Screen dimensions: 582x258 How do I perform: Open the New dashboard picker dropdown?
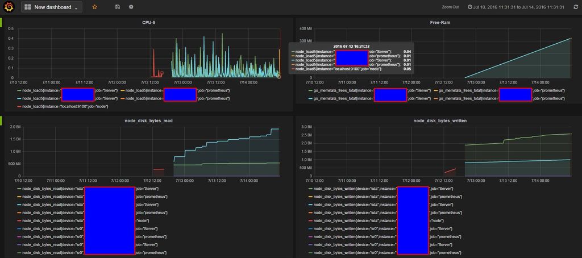(x=52, y=7)
